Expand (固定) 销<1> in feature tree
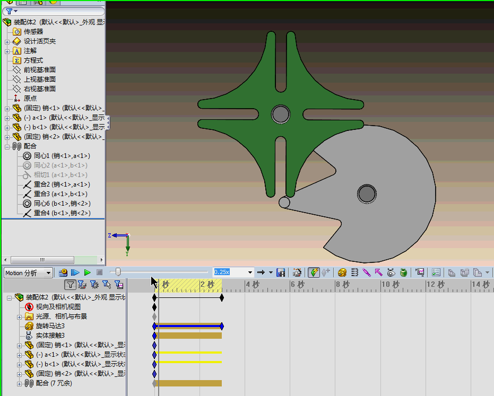The width and height of the screenshot is (494, 396). (x=7, y=109)
